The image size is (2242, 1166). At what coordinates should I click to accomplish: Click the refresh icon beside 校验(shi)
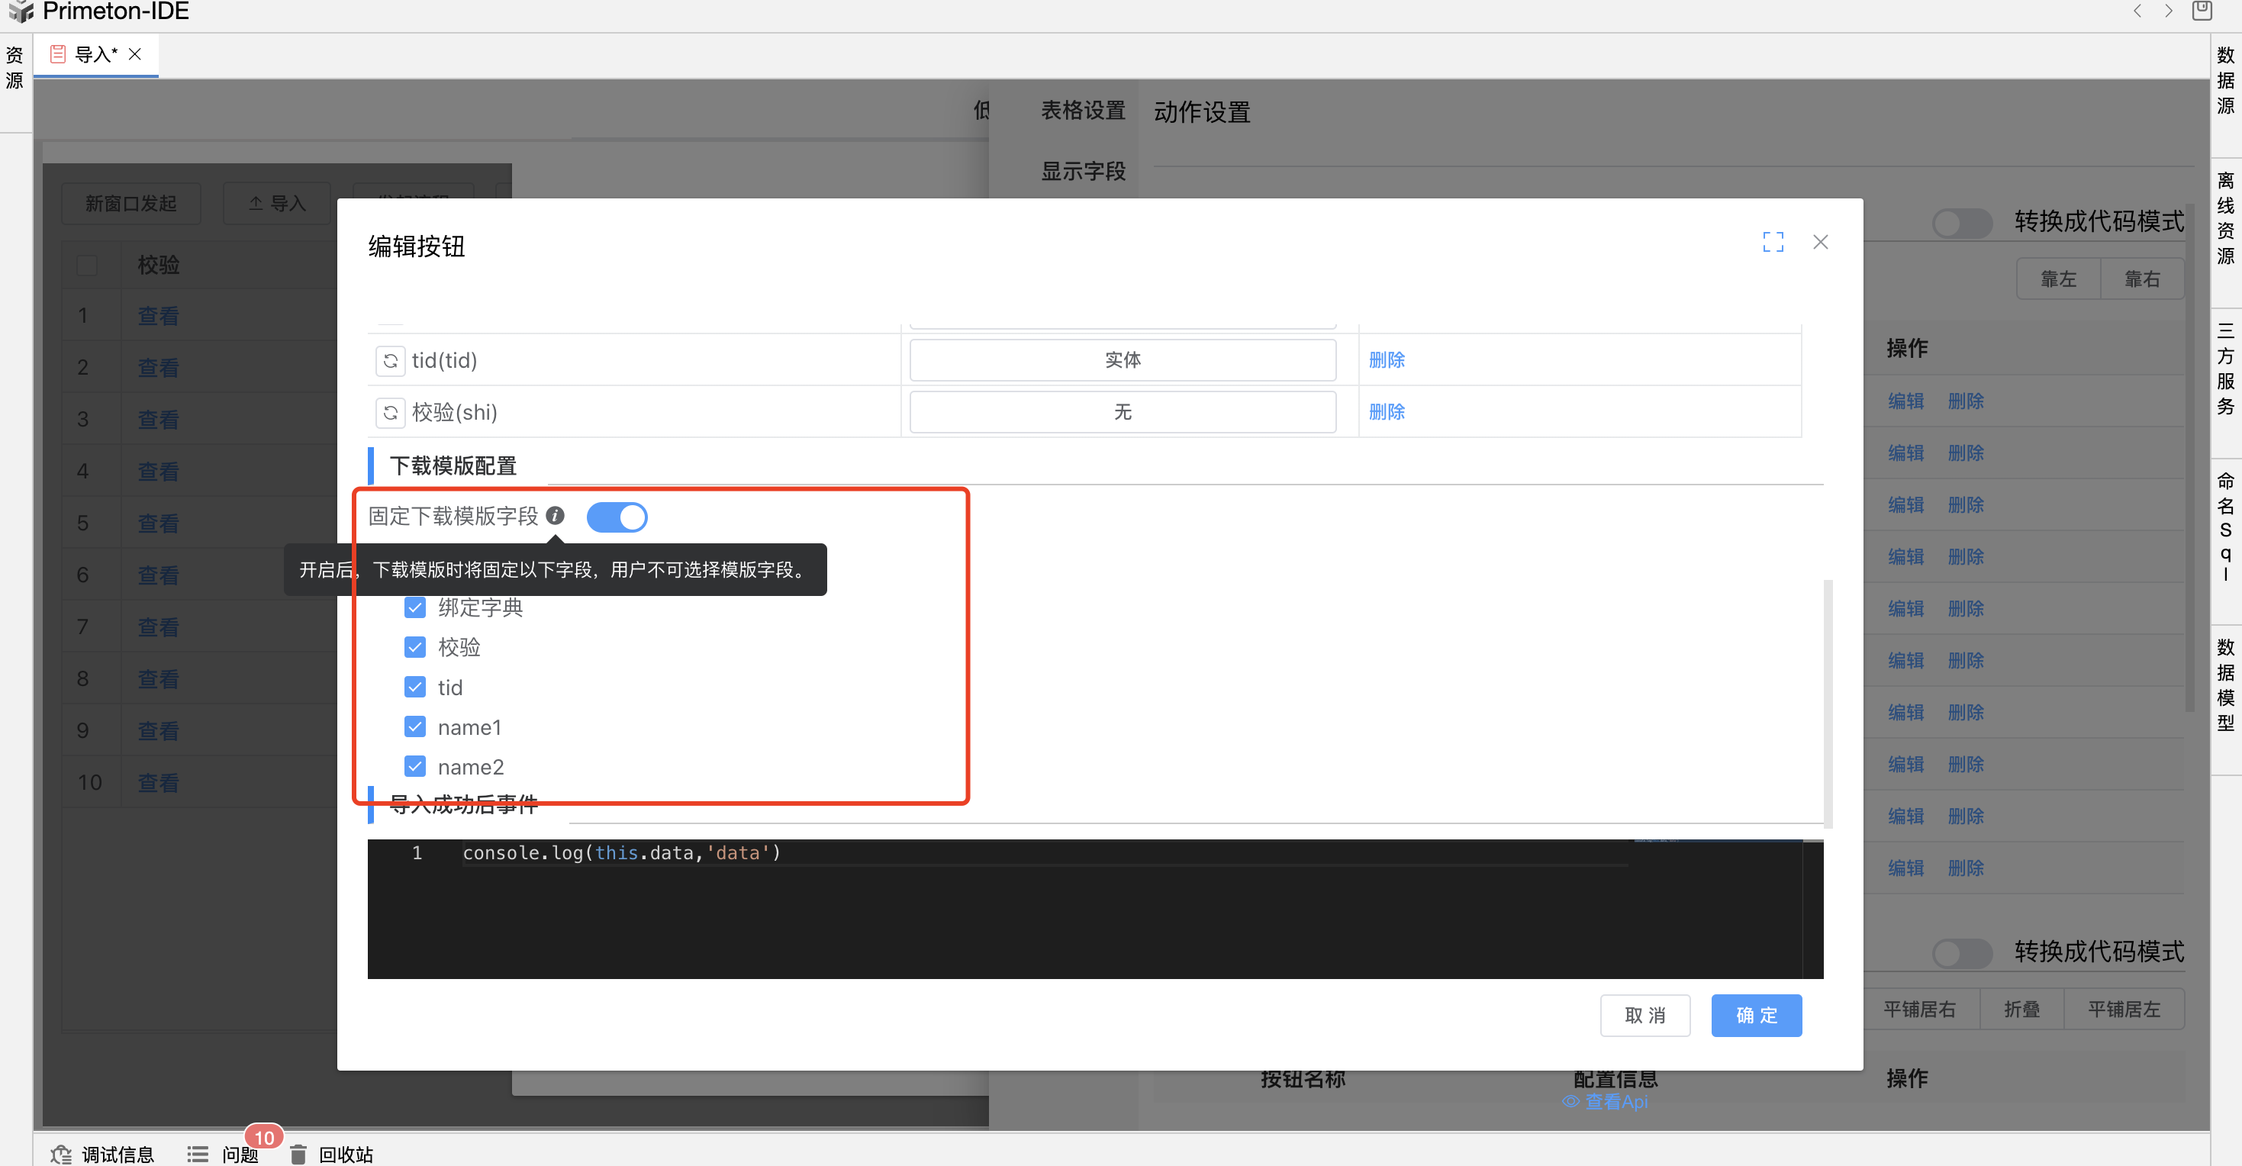coord(390,413)
